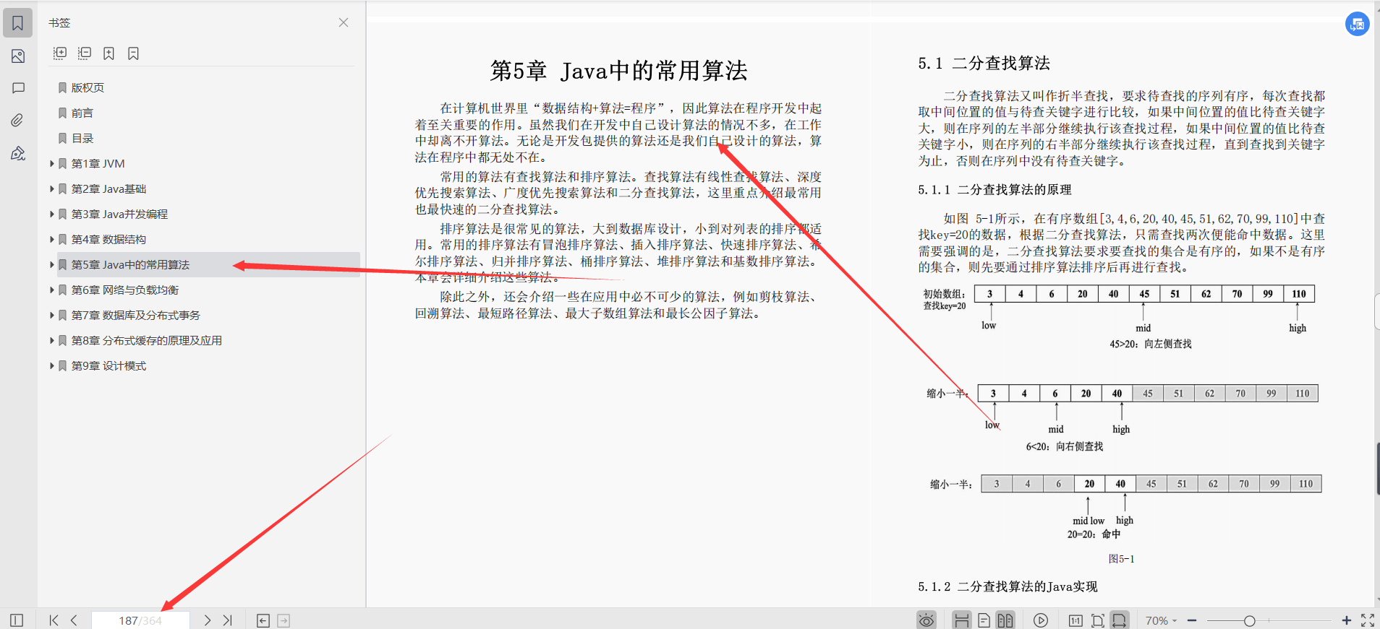Open the comments sidebar panel
The width and height of the screenshot is (1380, 629).
[x=18, y=88]
